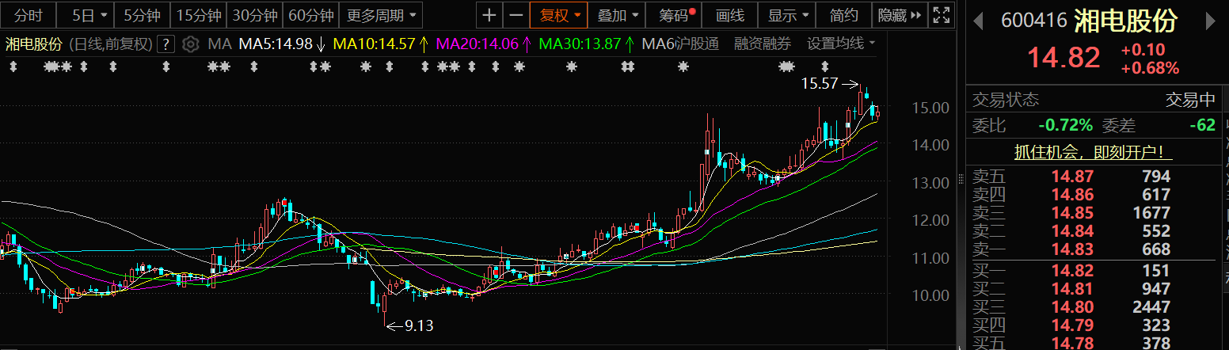Expand the 设置均线 dropdown
1229x350 pixels.
point(841,44)
